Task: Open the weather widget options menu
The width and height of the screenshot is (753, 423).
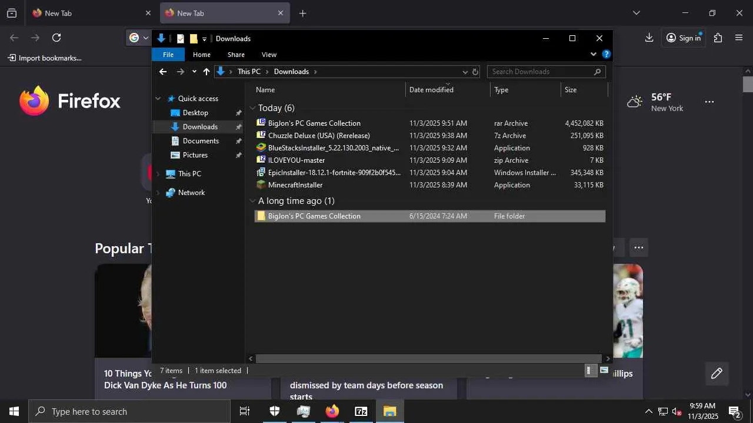Action: click(x=709, y=102)
